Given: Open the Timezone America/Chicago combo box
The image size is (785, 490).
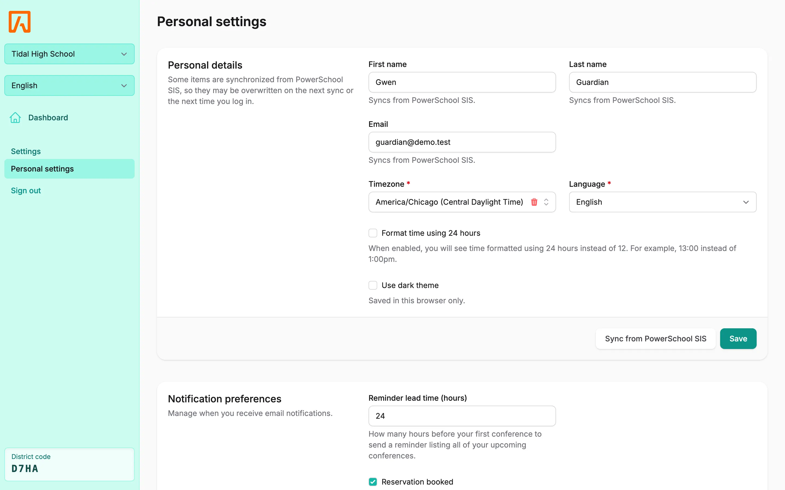Looking at the screenshot, I should tap(462, 202).
